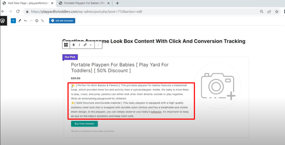Click the Perfect for Both Babies paragraph

[130, 92]
